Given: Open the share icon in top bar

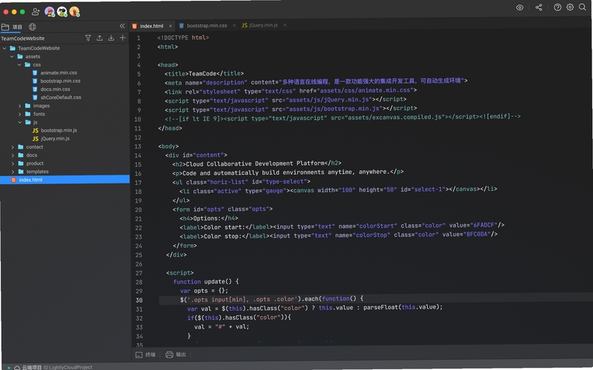Looking at the screenshot, I should coord(539,7).
